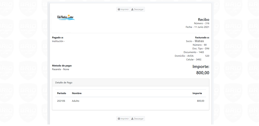Click the printer icon in bottom Imprimir
Viewport: 259px width, 126px height.
(x=119, y=119)
